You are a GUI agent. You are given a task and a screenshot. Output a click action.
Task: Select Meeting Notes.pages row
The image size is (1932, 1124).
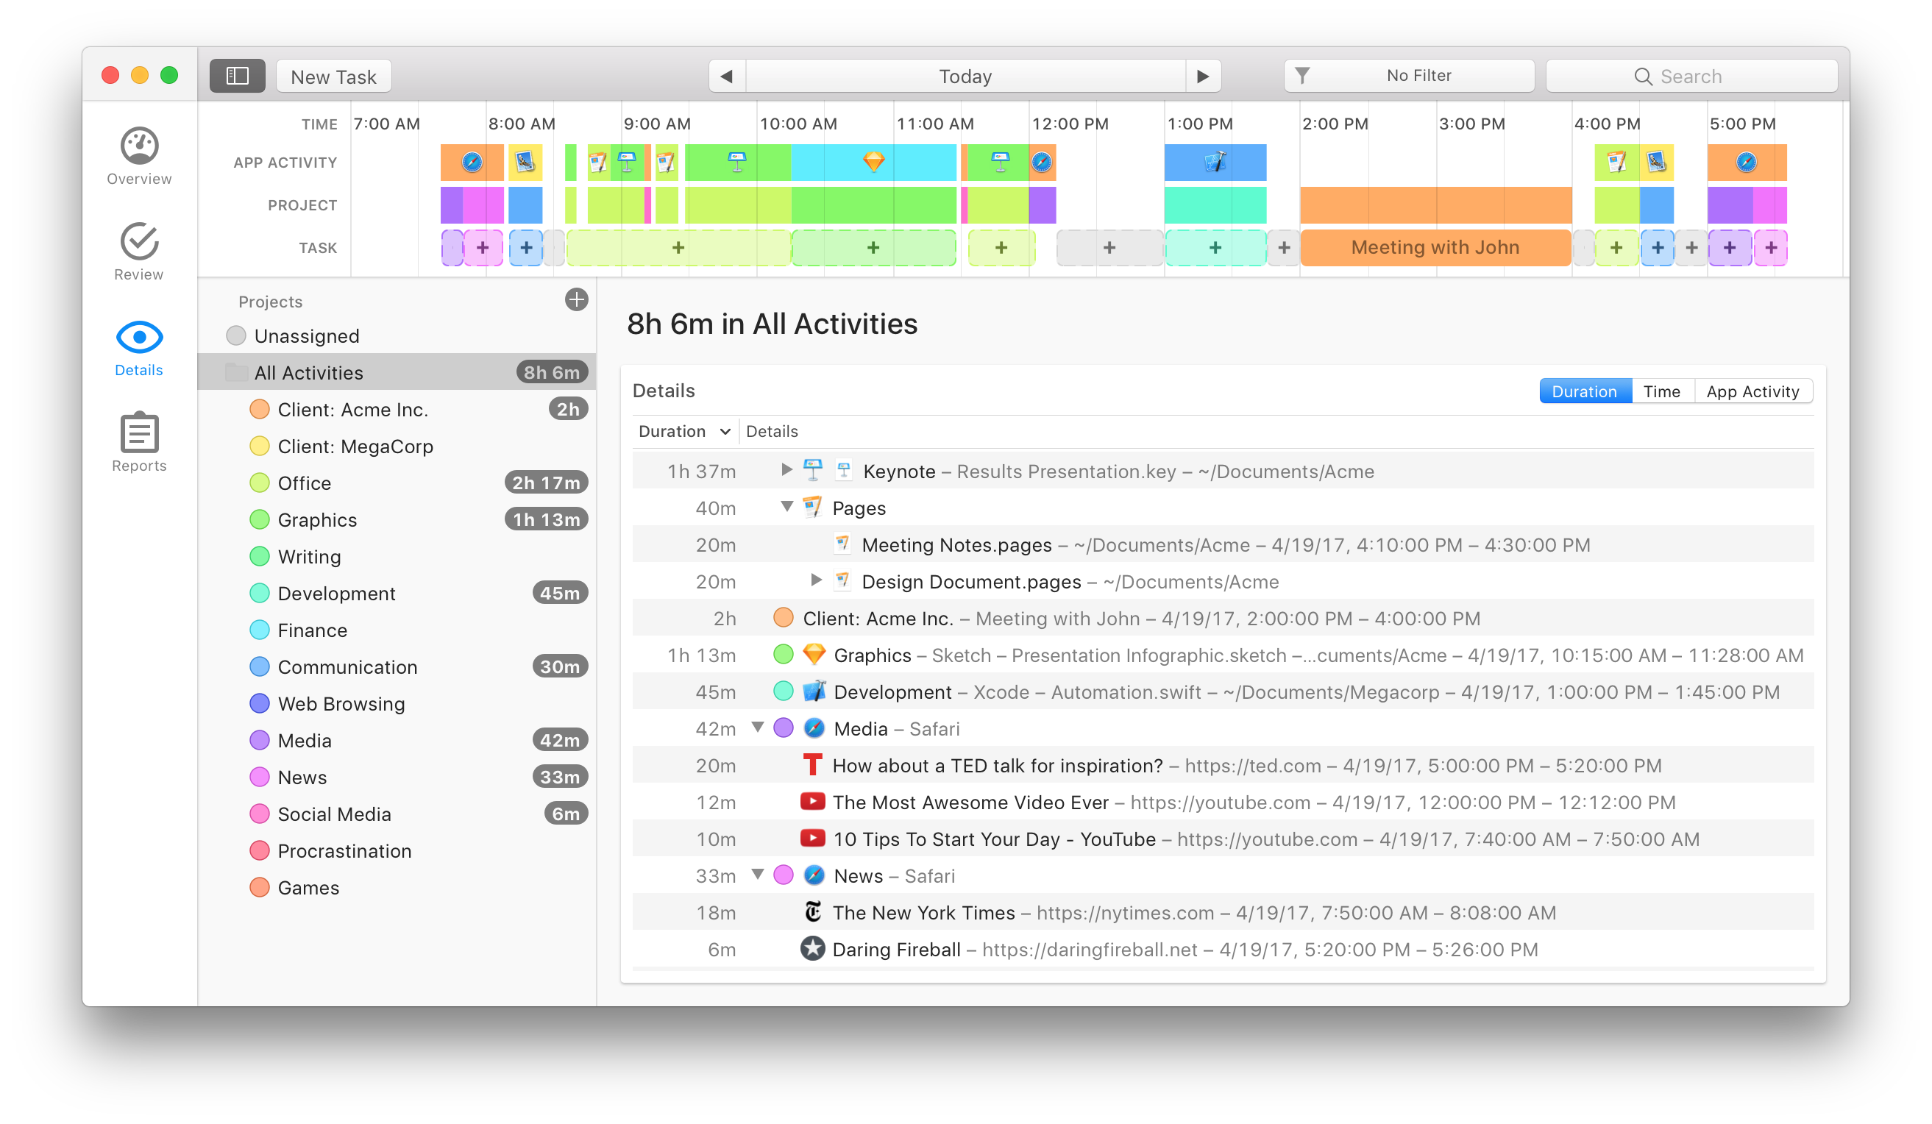click(x=1223, y=544)
